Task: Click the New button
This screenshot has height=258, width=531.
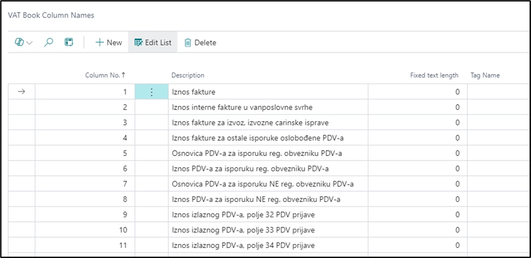Action: click(x=109, y=43)
